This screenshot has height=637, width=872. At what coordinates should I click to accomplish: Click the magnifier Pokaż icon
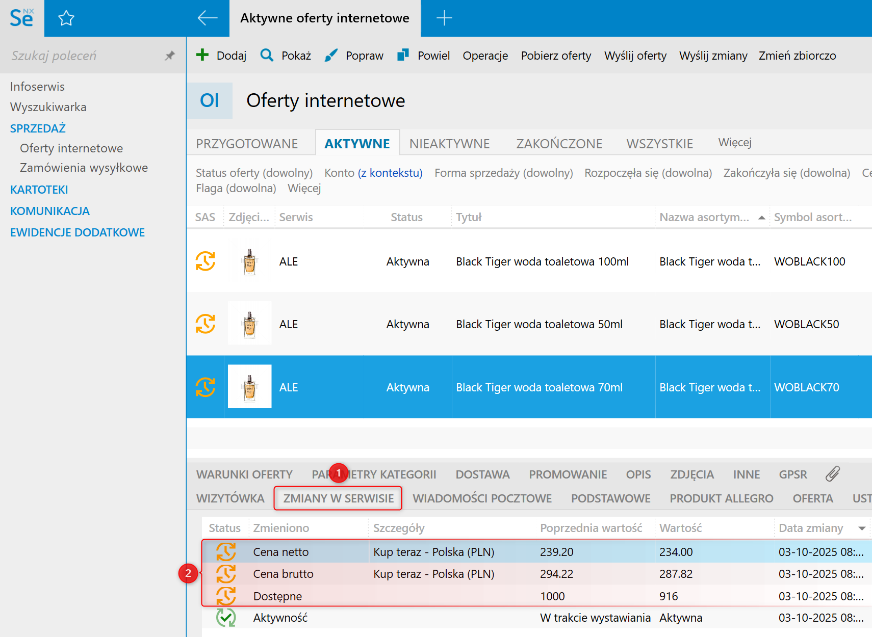coord(267,55)
